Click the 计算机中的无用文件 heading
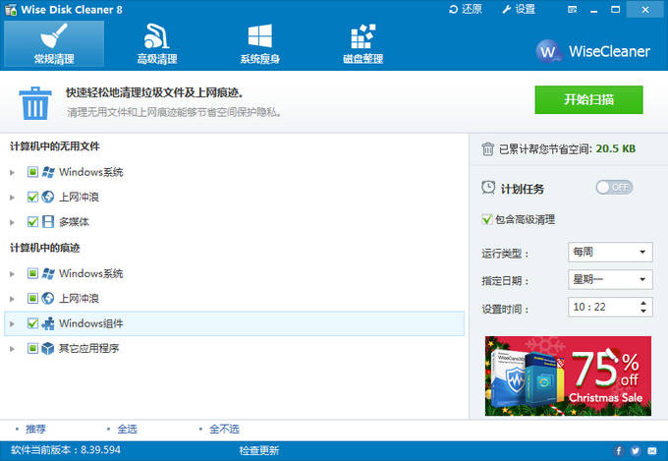 (x=55, y=146)
